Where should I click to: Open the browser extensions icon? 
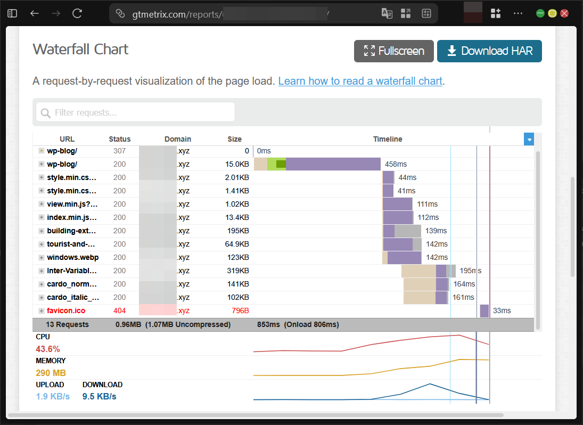496,13
